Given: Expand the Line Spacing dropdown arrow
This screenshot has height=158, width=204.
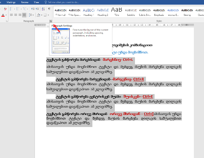Looking at the screenshot, I should (x=33, y=15).
